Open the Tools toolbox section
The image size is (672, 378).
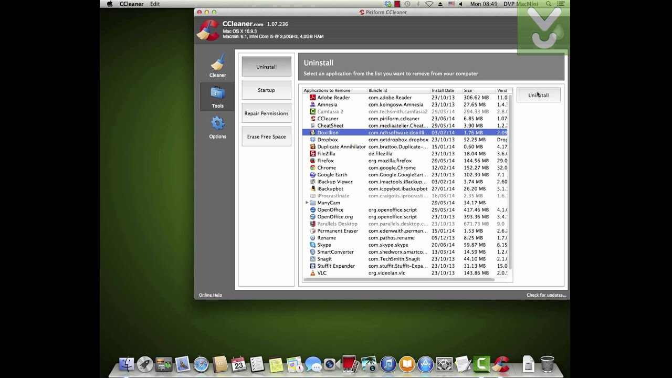(x=217, y=97)
